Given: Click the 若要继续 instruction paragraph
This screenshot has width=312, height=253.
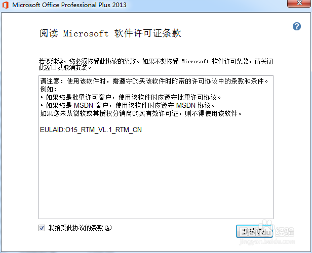Looking at the screenshot, I should pos(156,64).
